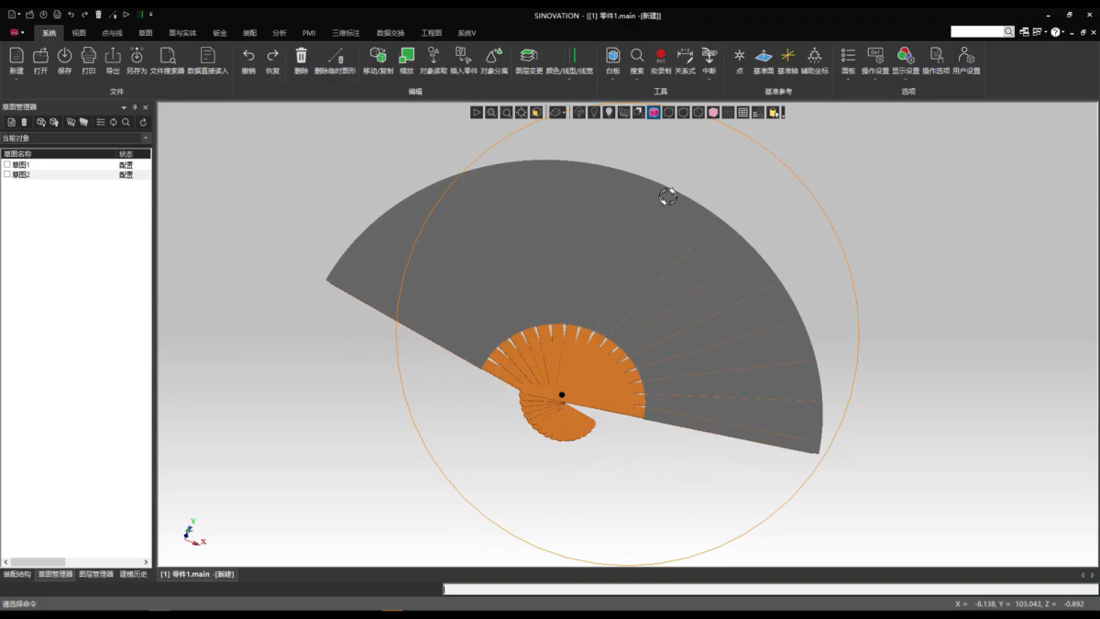Click the 打印 (Print) icon
1100x619 pixels.
pyautogui.click(x=89, y=57)
